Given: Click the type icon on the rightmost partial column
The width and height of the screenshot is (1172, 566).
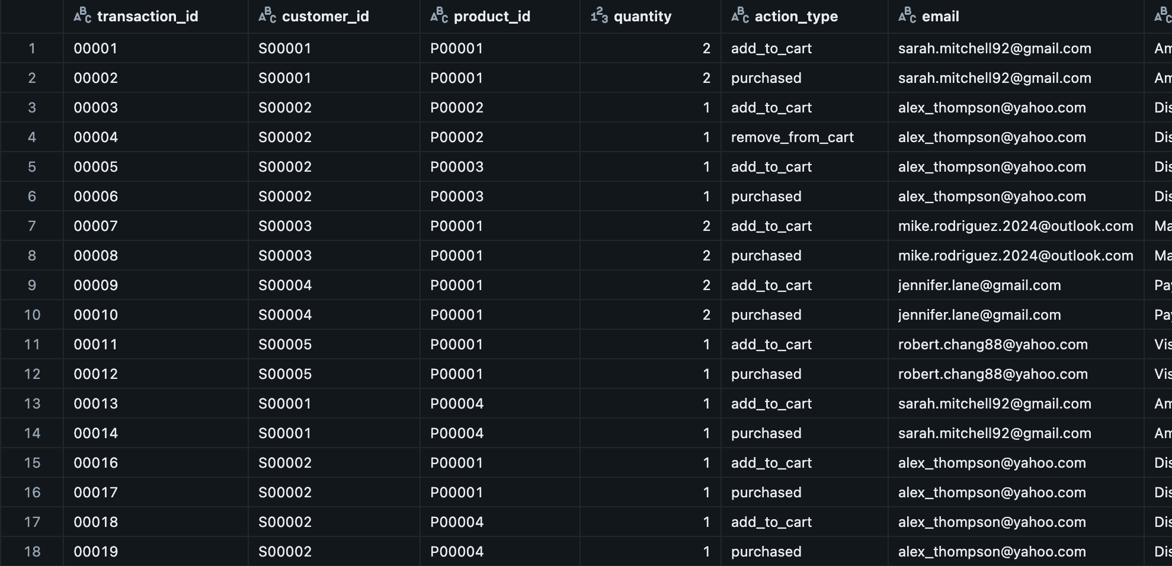Looking at the screenshot, I should point(1160,16).
